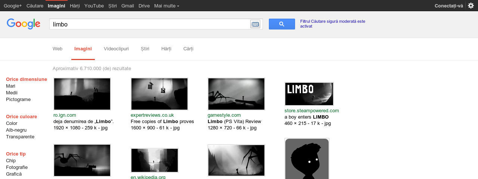This screenshot has height=179, width=478.
Task: Click the "1920 × 1080 - 259 k - jpg" text
Action: [81, 128]
